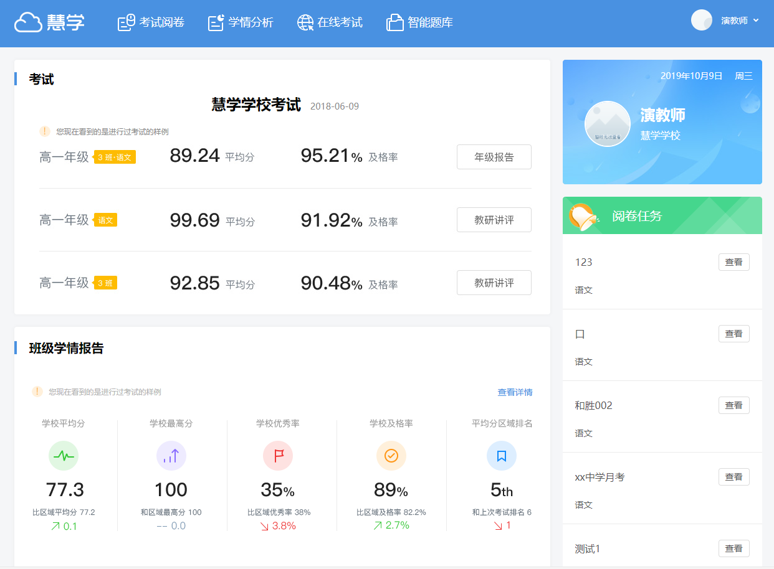Screen dimensions: 774x569
Task: Click the blue bookmark ranking icon
Action: coord(502,456)
